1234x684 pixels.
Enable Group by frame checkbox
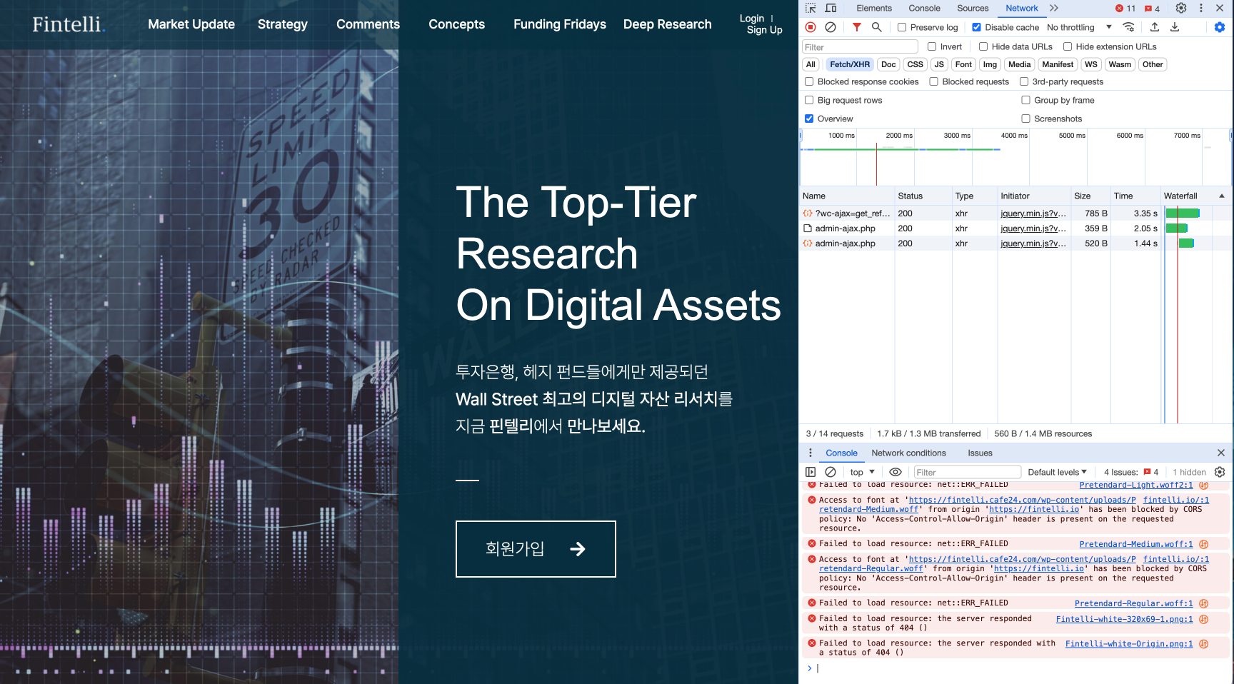[x=1025, y=100]
